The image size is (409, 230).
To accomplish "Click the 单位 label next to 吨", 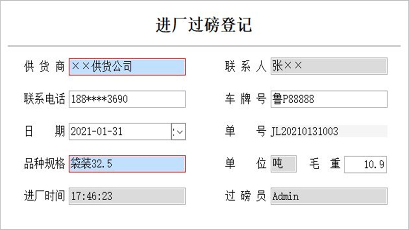I will pyautogui.click(x=246, y=164).
